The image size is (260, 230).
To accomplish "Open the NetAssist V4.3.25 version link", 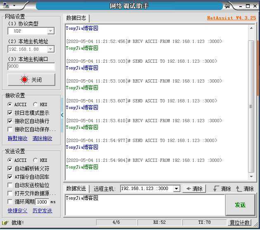I will coord(232,18).
